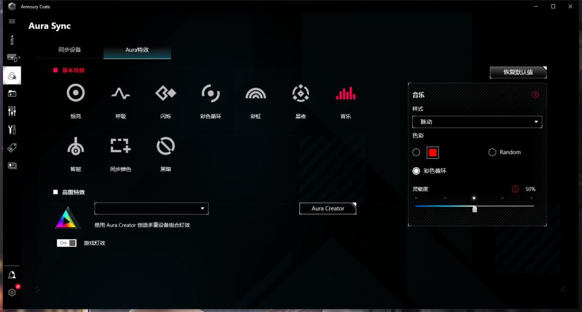Screen dimensions: 582x312
Task: Open the Game Library sidebar icon
Action: 12,93
